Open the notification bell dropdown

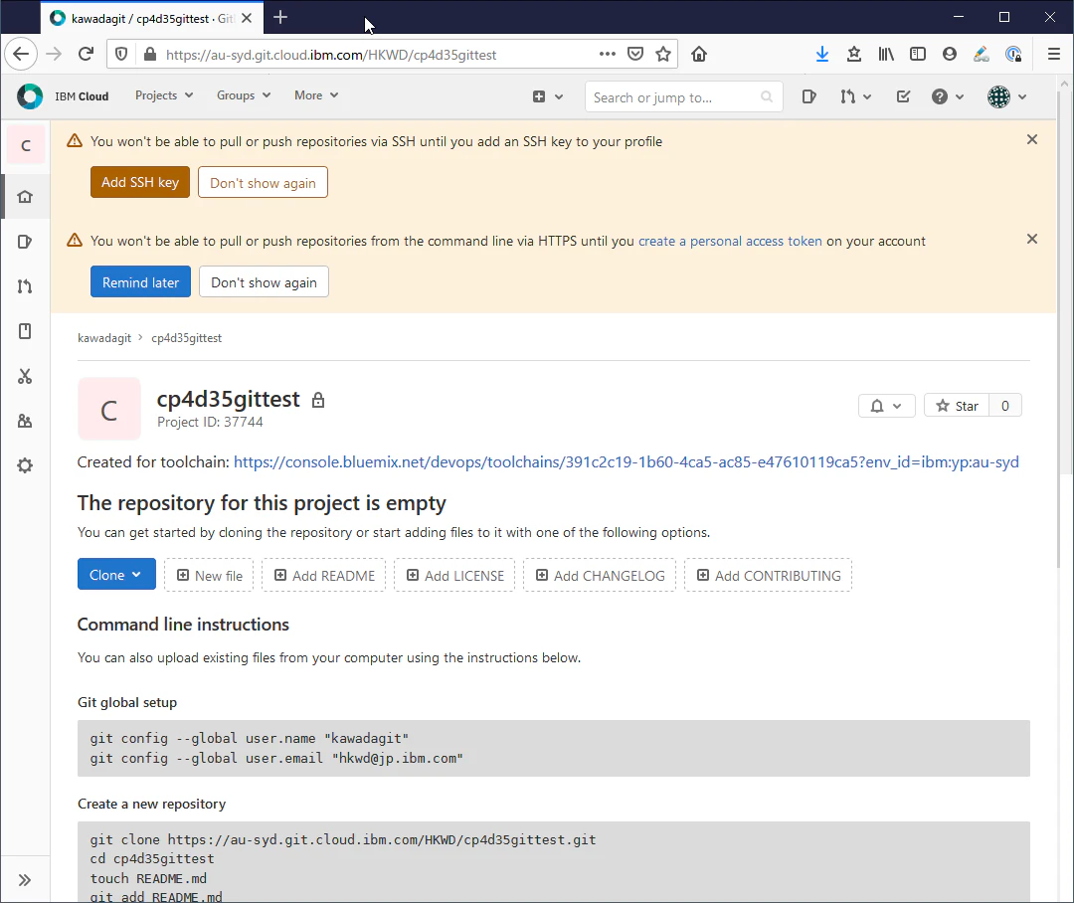pos(886,406)
